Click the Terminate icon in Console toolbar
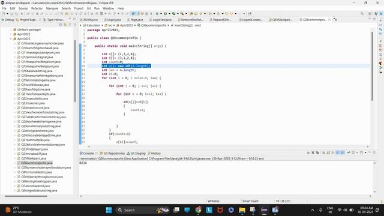 [x=308, y=152]
